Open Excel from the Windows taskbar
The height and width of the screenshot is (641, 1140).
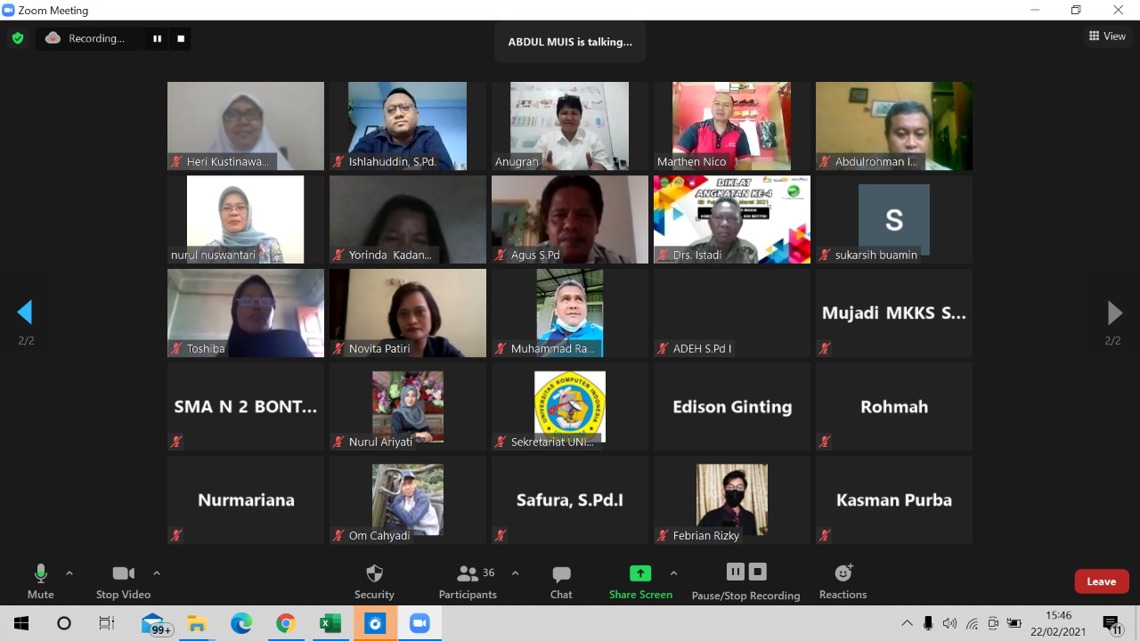(330, 623)
